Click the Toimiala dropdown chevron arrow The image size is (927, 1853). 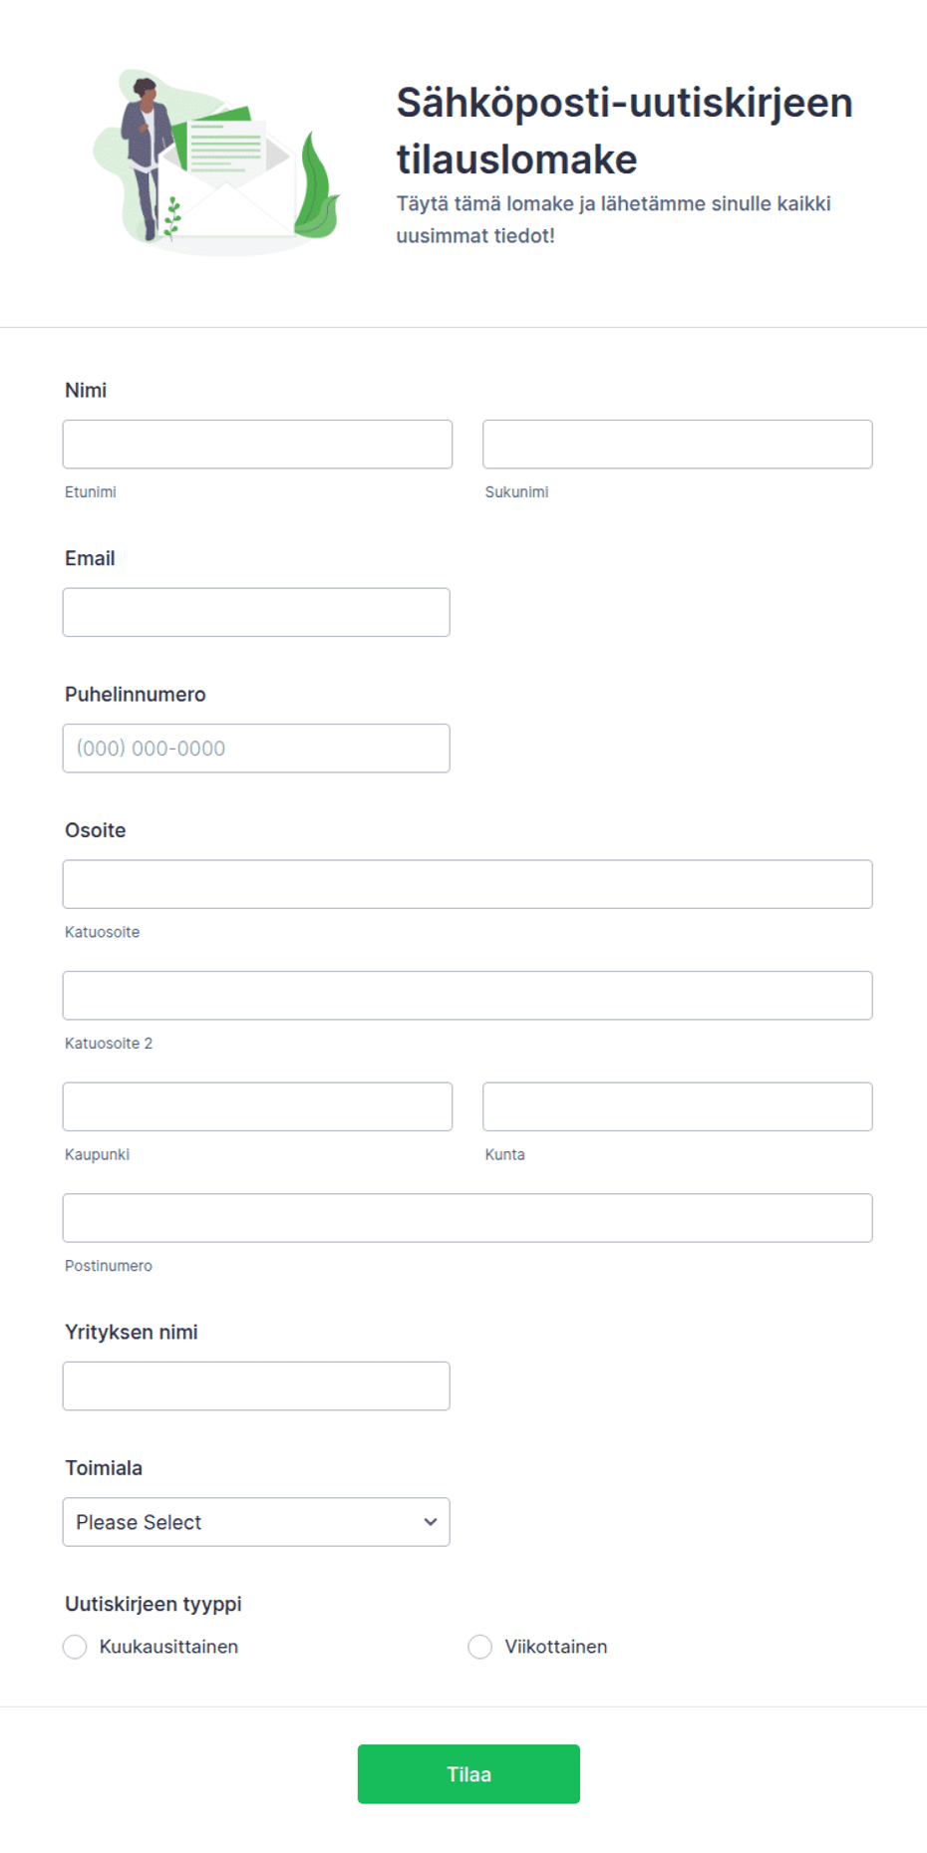tap(431, 1522)
